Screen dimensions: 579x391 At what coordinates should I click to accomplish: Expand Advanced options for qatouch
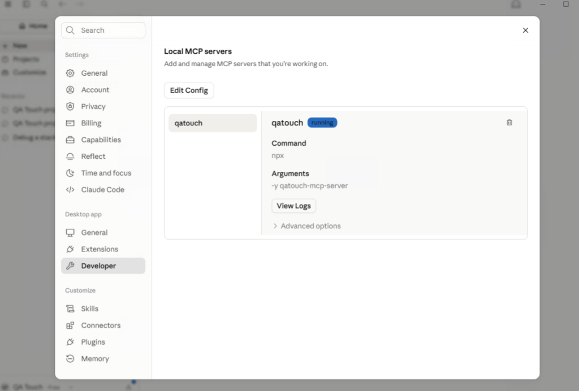pyautogui.click(x=306, y=226)
